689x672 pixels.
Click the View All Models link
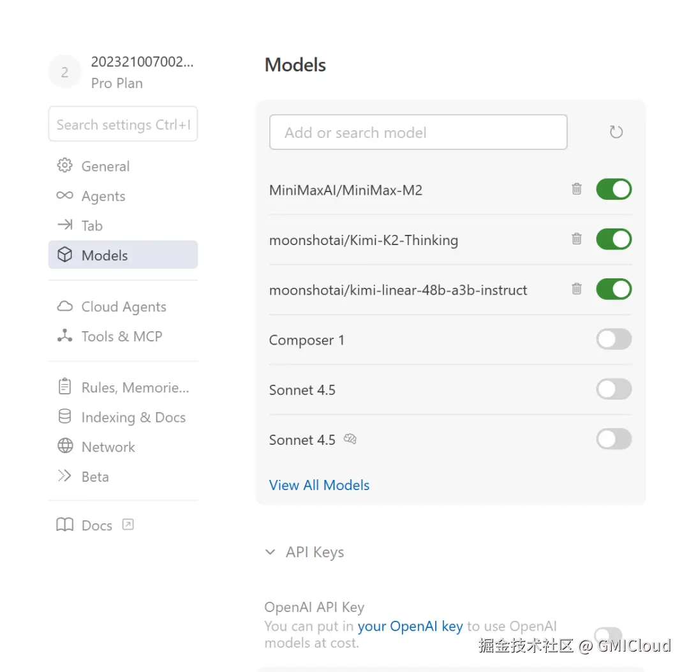tap(319, 485)
